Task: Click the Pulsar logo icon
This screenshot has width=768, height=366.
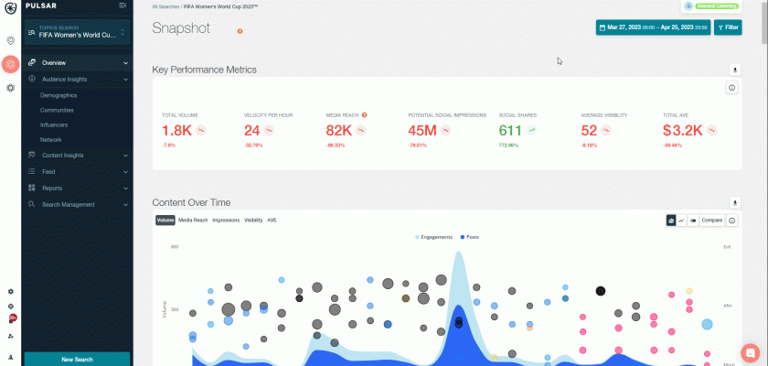Action: (10, 7)
